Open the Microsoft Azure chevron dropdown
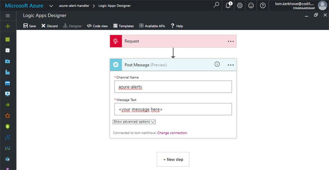The width and height of the screenshot is (329, 170). click(51, 5)
